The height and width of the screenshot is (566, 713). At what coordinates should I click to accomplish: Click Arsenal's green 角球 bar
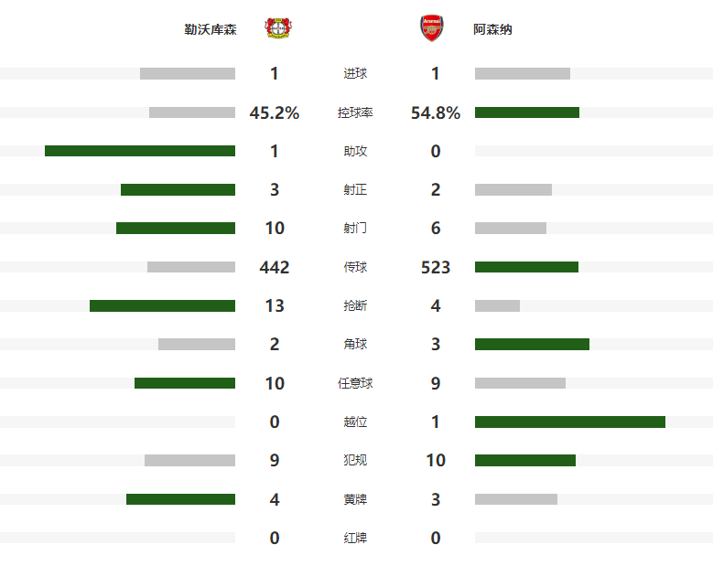[532, 345]
